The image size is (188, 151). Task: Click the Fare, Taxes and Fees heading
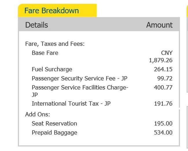pyautogui.click(x=55, y=44)
